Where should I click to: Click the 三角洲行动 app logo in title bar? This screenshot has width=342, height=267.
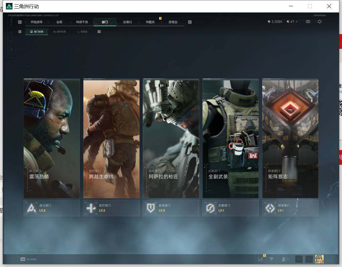pos(9,6)
